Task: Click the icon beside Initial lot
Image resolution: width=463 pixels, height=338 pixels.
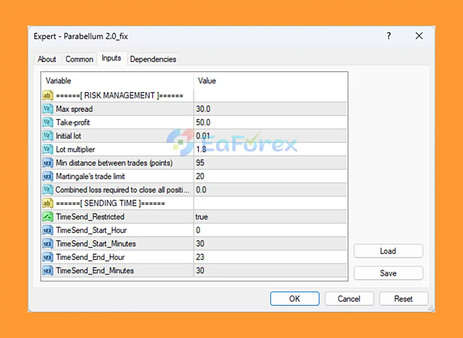Action: point(48,136)
